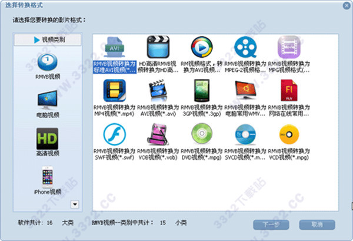Click the 下一步 button

pyautogui.click(x=271, y=225)
